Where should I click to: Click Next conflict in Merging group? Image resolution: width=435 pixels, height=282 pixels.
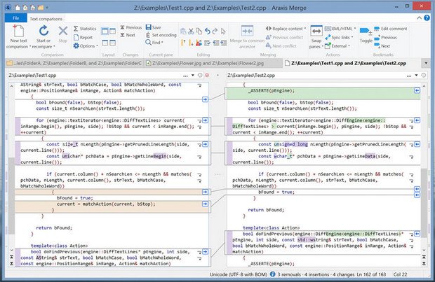pyautogui.click(x=281, y=46)
